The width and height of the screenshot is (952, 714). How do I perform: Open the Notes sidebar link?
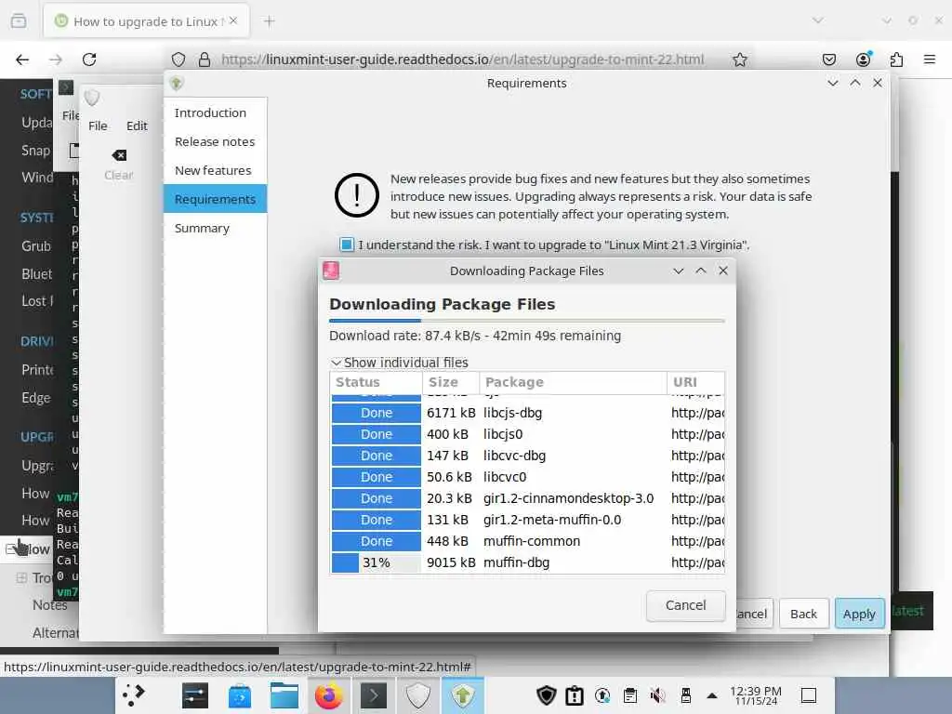tap(50, 604)
